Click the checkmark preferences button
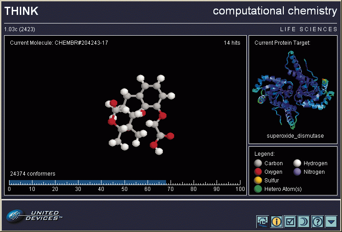This screenshot has width=342, height=232. (x=290, y=221)
